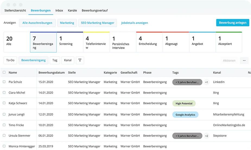Click the Stelle column header
The height and width of the screenshot is (150, 251).
click(72, 73)
